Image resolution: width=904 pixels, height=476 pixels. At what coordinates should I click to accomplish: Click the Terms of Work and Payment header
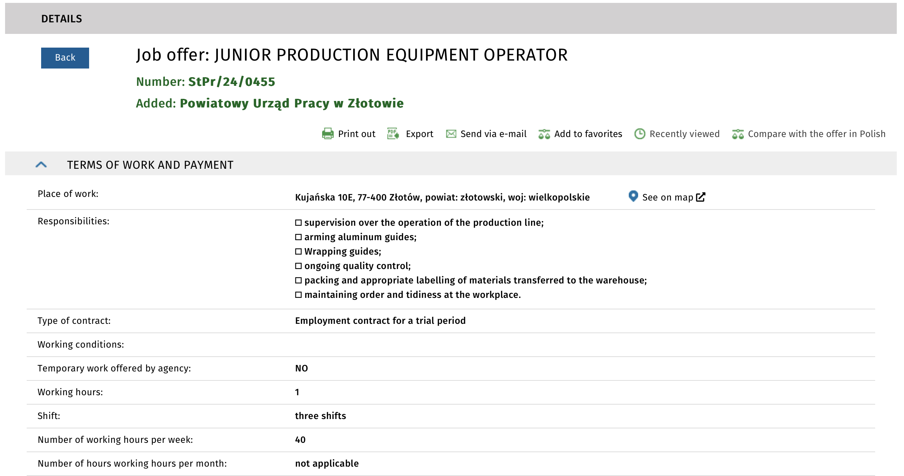click(150, 165)
